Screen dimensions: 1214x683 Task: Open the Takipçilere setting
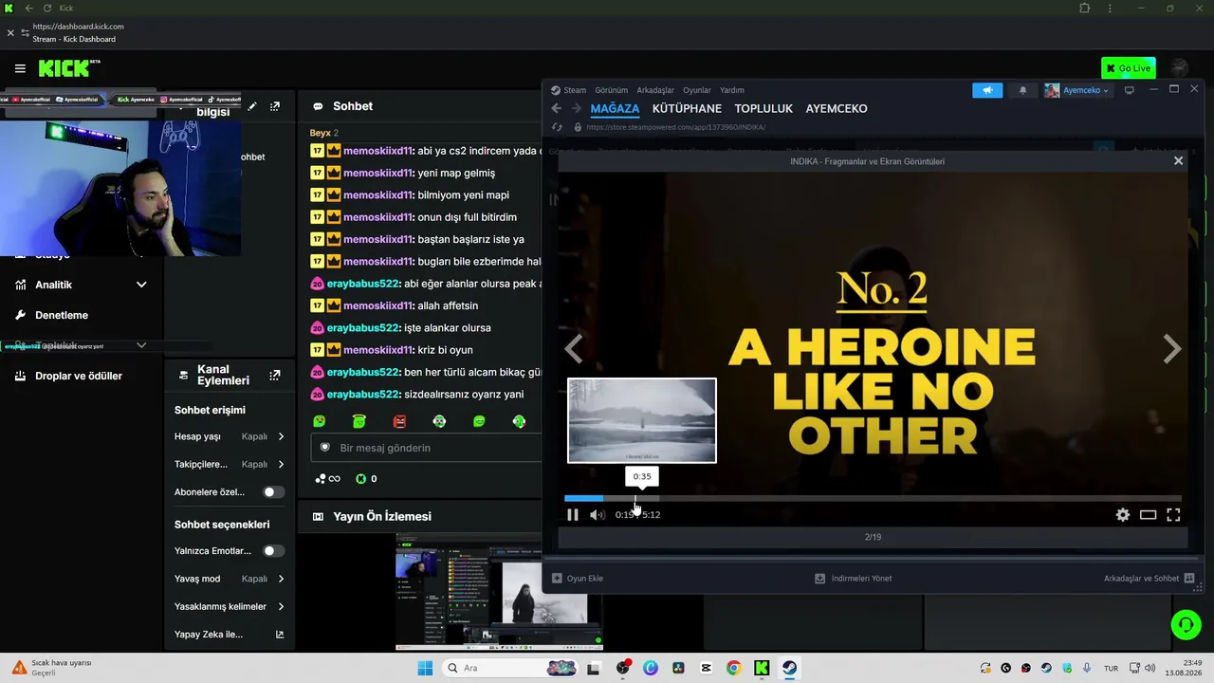pos(230,464)
